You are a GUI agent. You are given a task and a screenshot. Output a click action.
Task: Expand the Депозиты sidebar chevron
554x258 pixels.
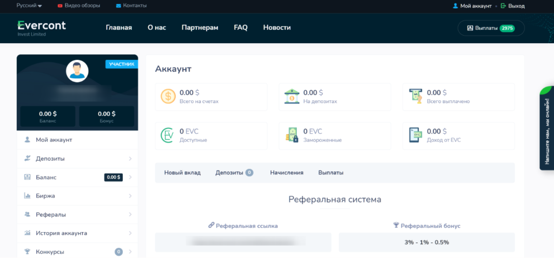pos(130,159)
